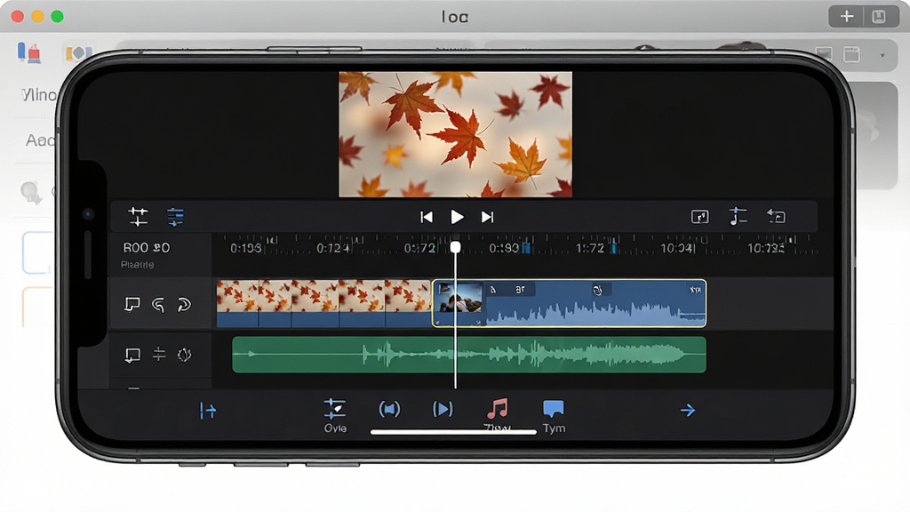This screenshot has height=512, width=910.
Task: Click the blue play icon in parentheses
Action: pos(443,409)
